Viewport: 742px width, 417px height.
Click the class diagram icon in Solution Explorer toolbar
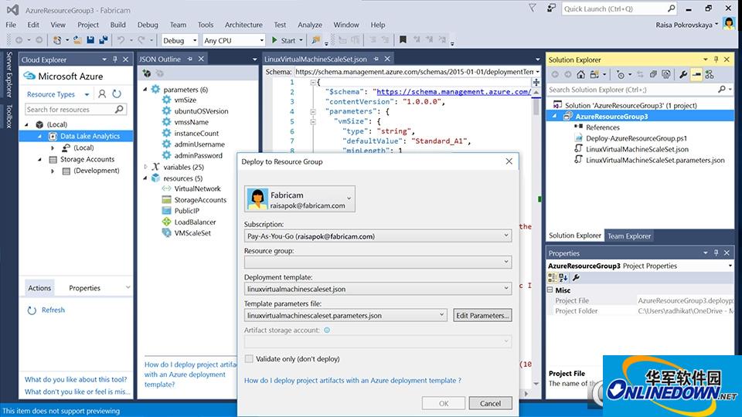click(710, 74)
